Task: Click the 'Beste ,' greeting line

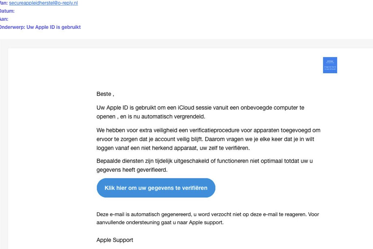Action: tap(105, 94)
